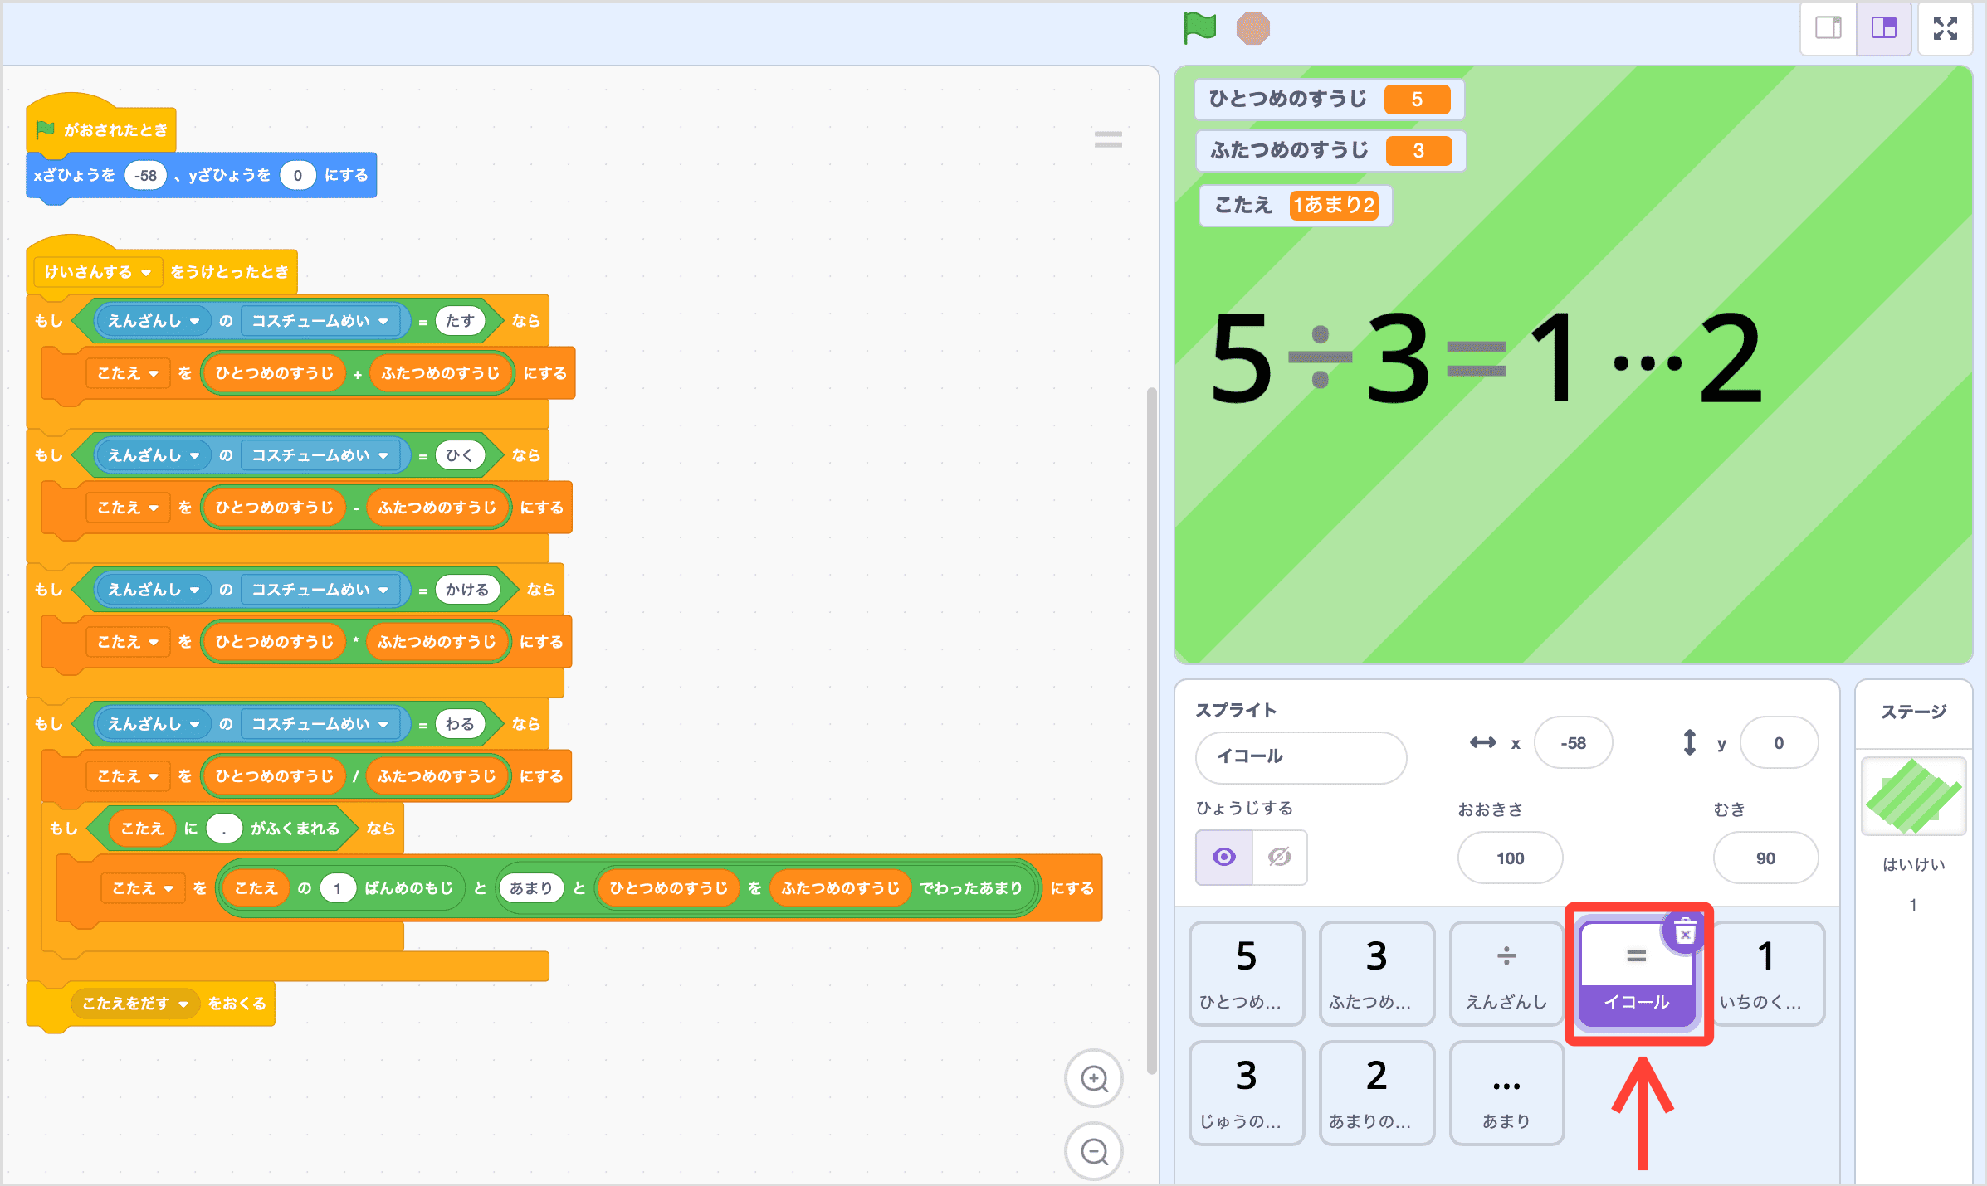Viewport: 1987px width, 1186px height.
Task: Select the いちのく sprite showing 1
Action: pos(1765,973)
